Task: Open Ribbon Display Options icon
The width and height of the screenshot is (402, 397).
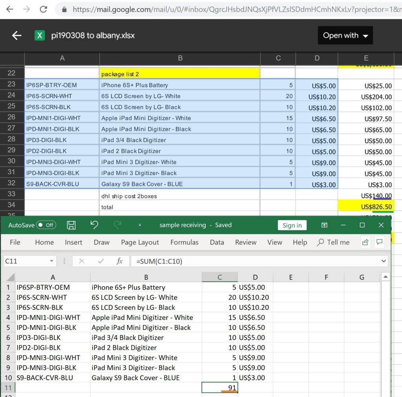Action: [324, 225]
